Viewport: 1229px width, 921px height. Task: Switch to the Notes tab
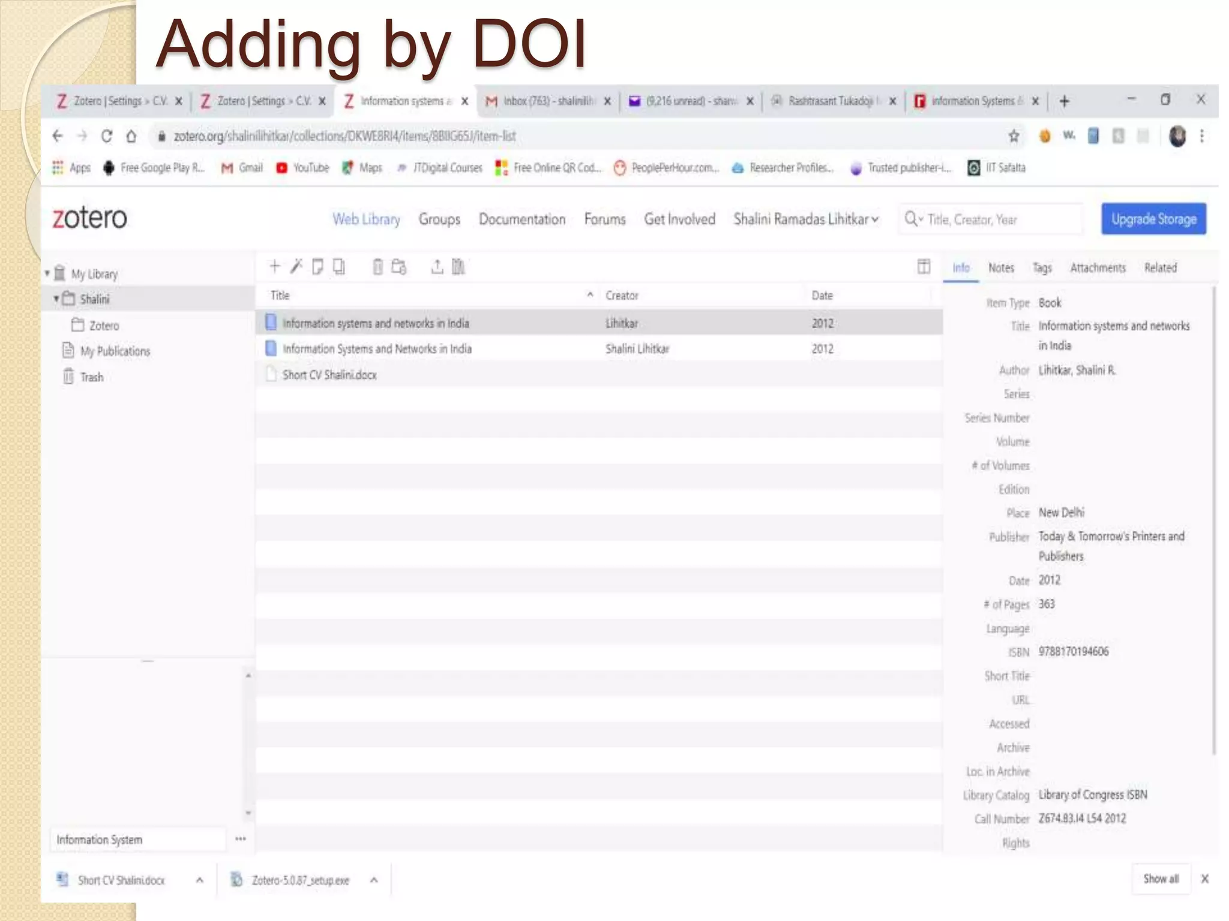(1001, 267)
